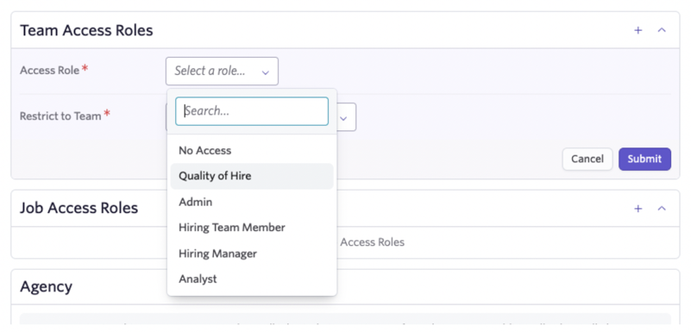Add a new Job Access Role with plus icon
The image size is (691, 332).
click(x=638, y=209)
